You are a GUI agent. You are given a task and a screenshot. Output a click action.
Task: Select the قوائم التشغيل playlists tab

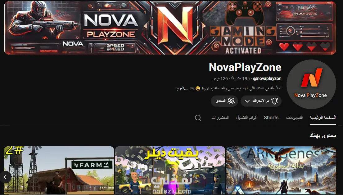click(246, 117)
